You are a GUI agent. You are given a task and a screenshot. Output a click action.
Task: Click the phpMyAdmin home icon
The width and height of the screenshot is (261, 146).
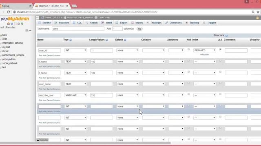8,24
